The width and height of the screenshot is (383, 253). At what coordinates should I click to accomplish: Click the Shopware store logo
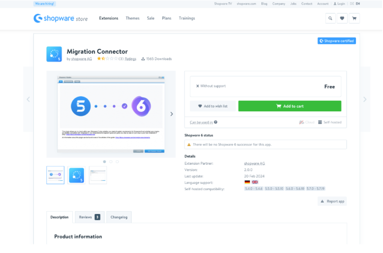pos(60,18)
